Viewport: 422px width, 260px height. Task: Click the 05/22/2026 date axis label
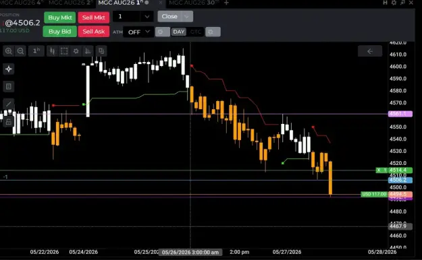point(45,252)
